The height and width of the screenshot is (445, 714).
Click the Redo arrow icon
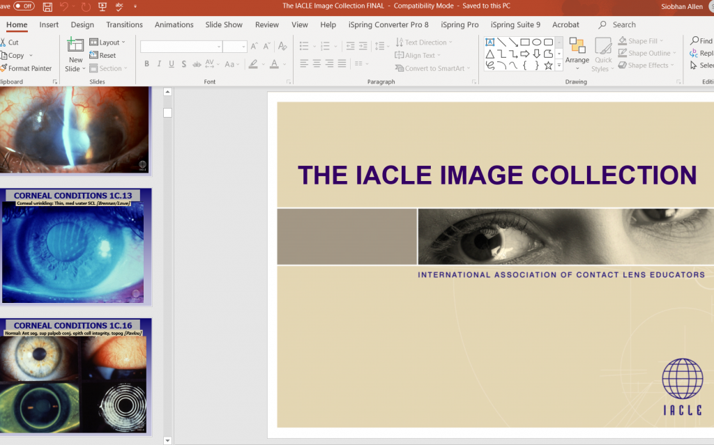(86, 7)
